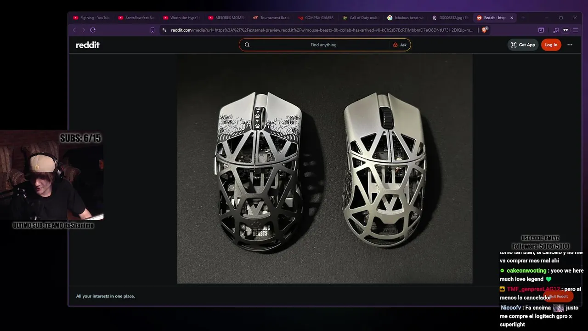Click the Followers: 5006/5000 overlay text

click(x=541, y=246)
